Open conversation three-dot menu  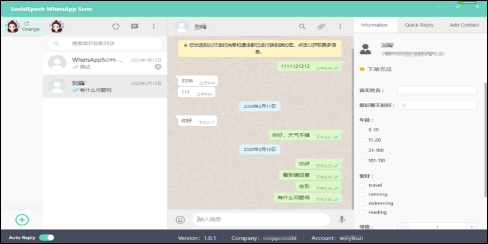tap(340, 26)
